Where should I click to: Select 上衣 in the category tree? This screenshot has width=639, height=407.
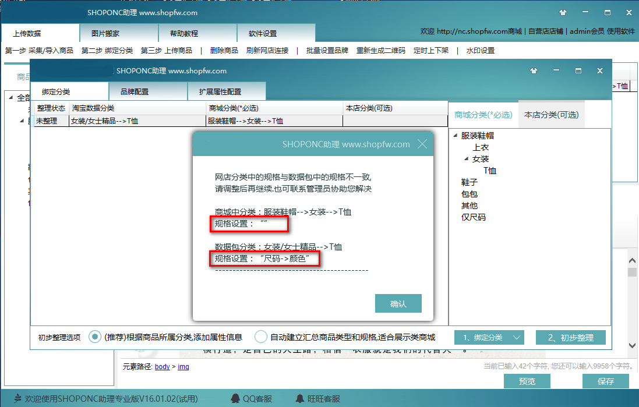click(481, 147)
